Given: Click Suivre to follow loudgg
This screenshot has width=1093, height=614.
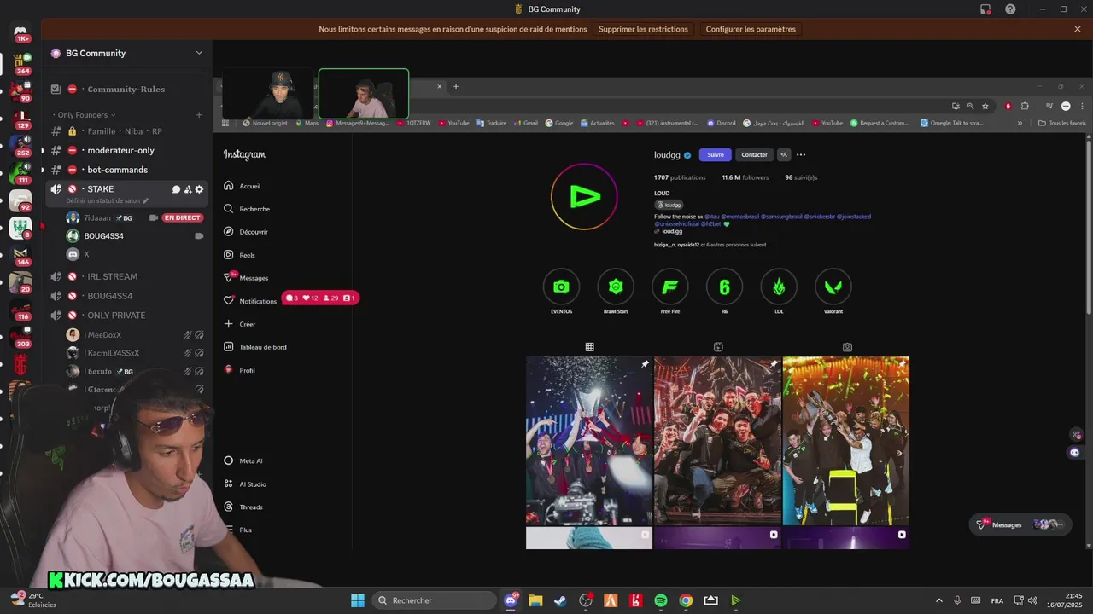Looking at the screenshot, I should click(716, 155).
